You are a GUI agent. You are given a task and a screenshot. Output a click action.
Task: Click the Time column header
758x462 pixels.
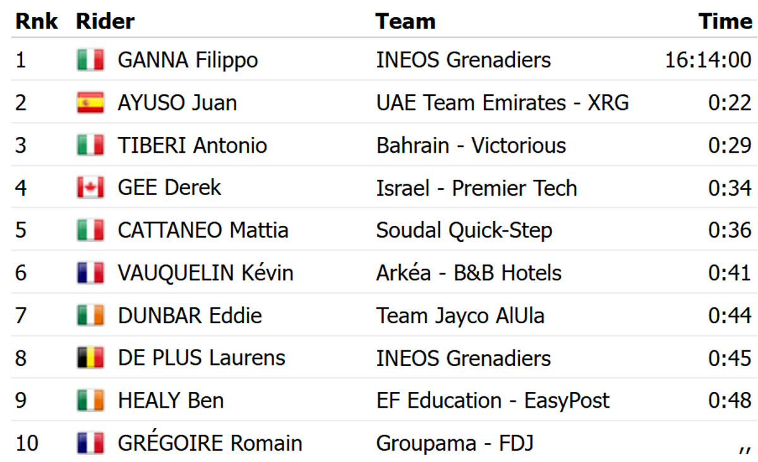pos(725,21)
